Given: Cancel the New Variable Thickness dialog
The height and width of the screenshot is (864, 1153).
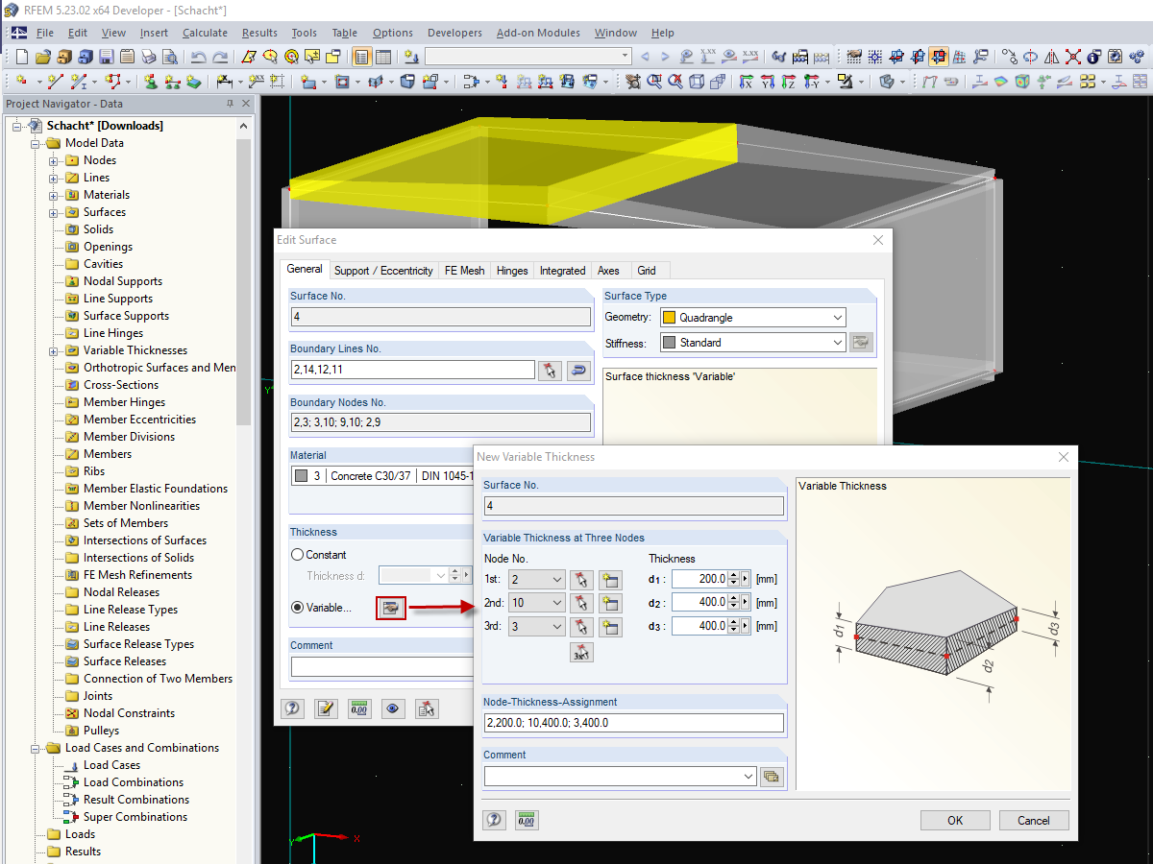Looking at the screenshot, I should (x=1034, y=820).
